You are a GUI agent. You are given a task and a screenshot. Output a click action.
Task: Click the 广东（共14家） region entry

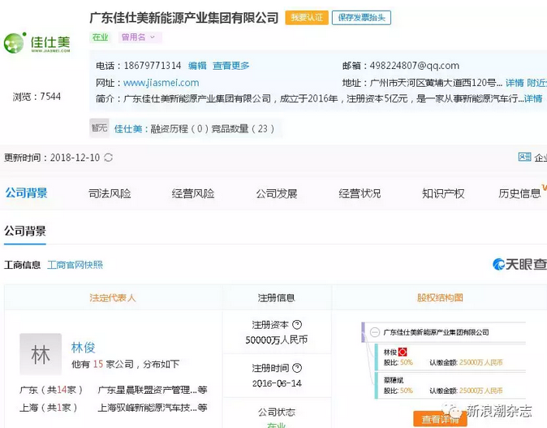click(51, 390)
